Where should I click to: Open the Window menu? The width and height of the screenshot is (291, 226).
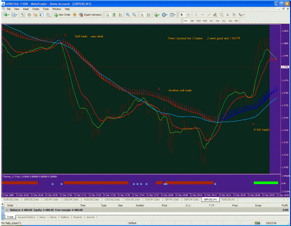[x=57, y=9]
